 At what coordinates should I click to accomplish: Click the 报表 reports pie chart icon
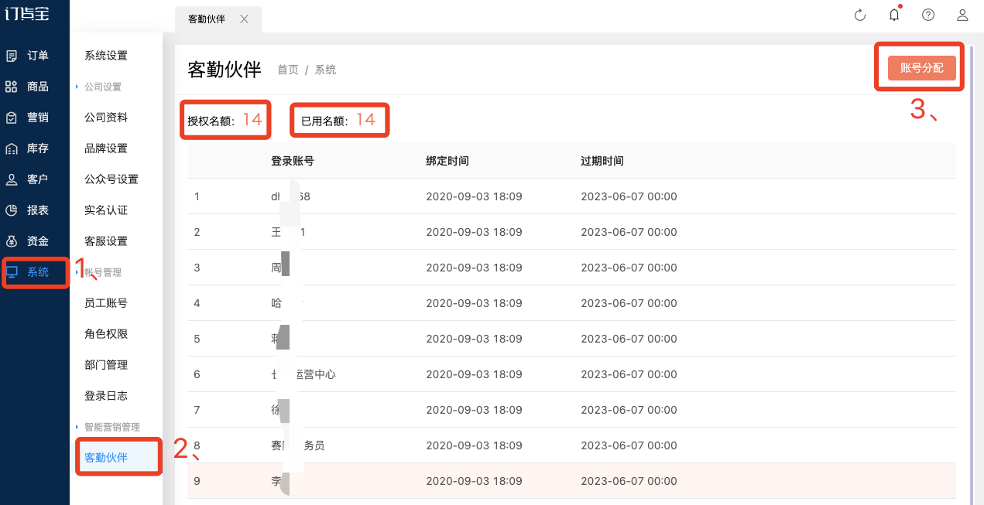coord(12,210)
